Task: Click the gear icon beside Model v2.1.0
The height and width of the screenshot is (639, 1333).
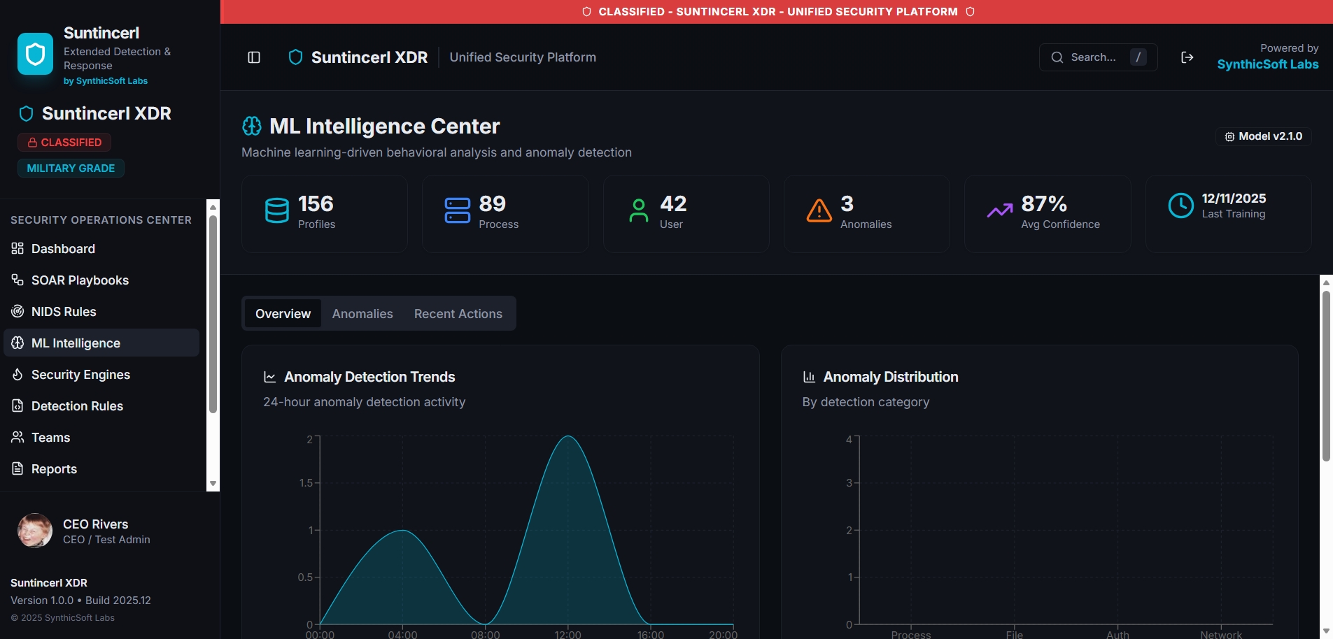Action: [1229, 136]
